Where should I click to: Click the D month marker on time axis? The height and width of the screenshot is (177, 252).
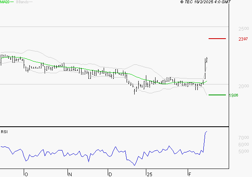(110, 174)
